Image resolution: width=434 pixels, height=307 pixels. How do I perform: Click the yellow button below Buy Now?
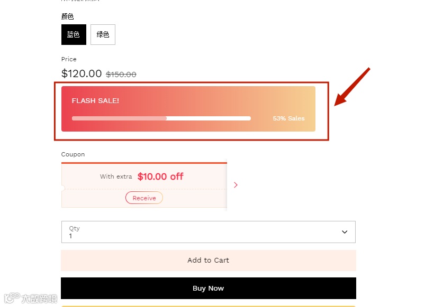coord(208,305)
